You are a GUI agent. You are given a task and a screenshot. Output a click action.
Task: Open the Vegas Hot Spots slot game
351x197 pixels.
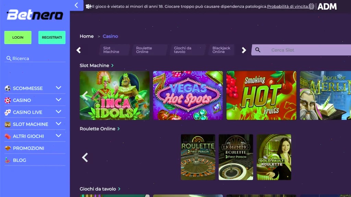click(188, 95)
